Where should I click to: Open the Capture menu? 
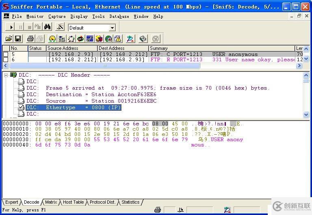pyautogui.click(x=57, y=17)
